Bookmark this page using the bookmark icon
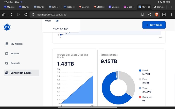The image size is (175, 109). (143, 15)
